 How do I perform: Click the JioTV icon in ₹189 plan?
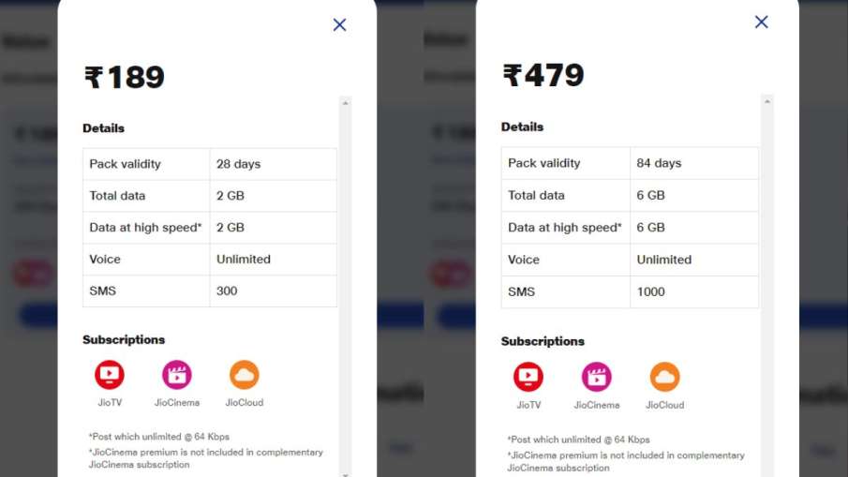point(110,376)
